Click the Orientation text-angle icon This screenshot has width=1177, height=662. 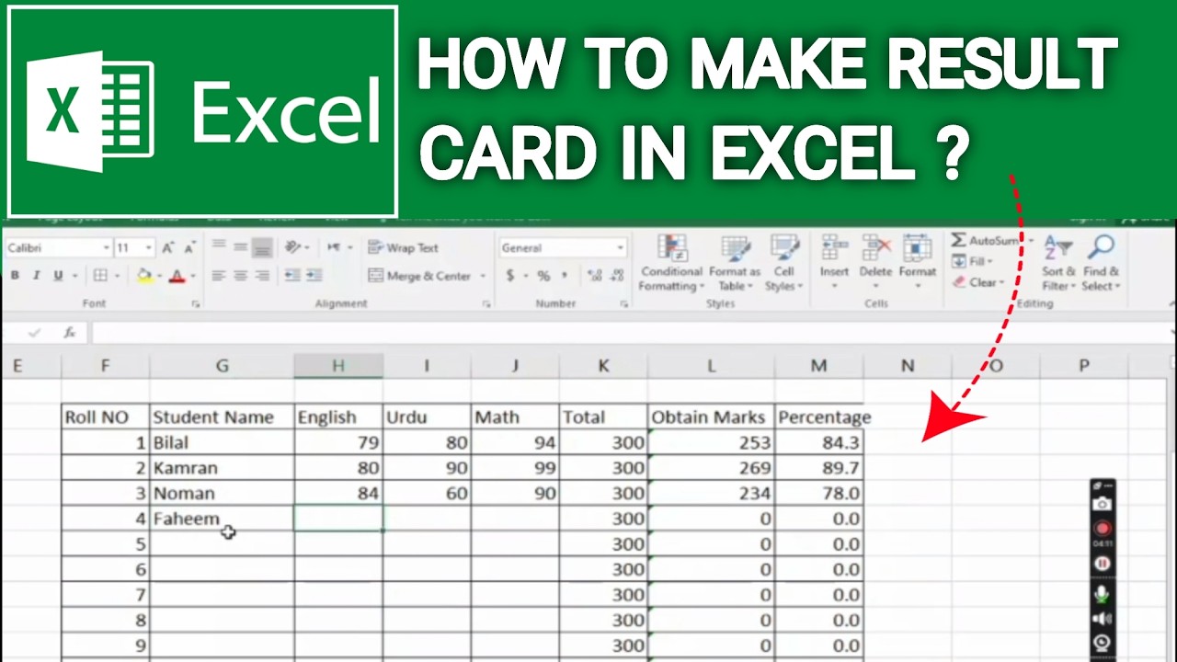293,246
